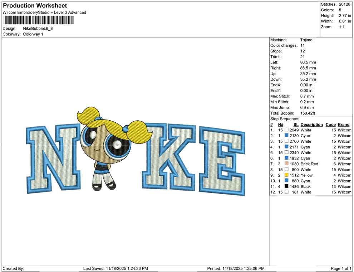Screen dimensions: 354x272
Task: Click the stitch count 20128
Action: coord(344,4)
